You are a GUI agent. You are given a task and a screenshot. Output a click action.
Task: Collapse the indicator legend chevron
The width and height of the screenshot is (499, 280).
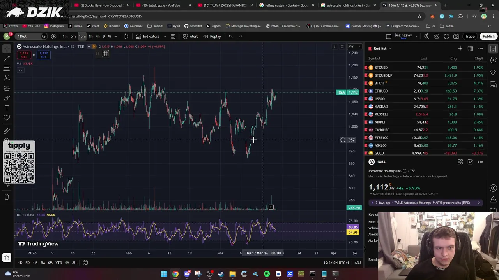point(20,70)
